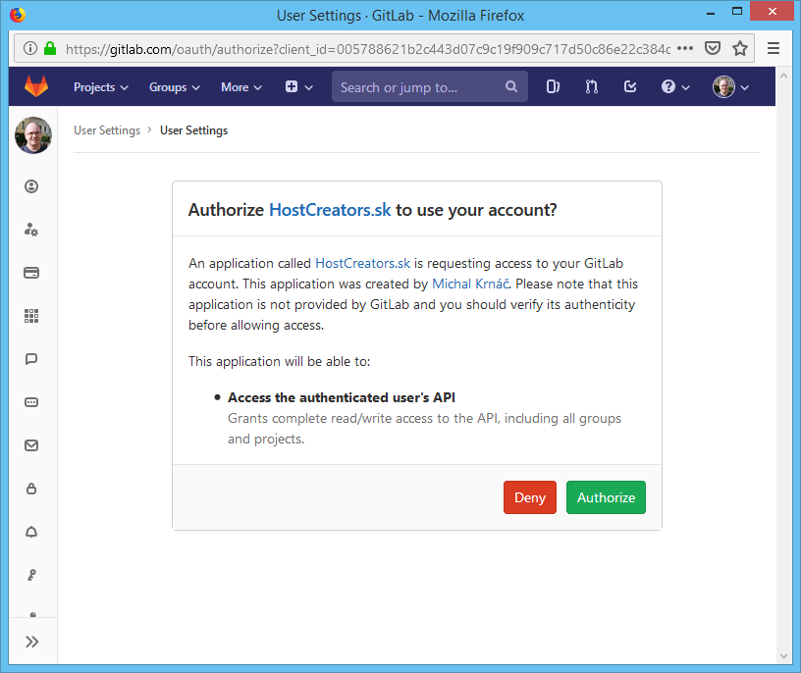Open the To-Do list navbar icon
The width and height of the screenshot is (801, 673).
tap(630, 86)
